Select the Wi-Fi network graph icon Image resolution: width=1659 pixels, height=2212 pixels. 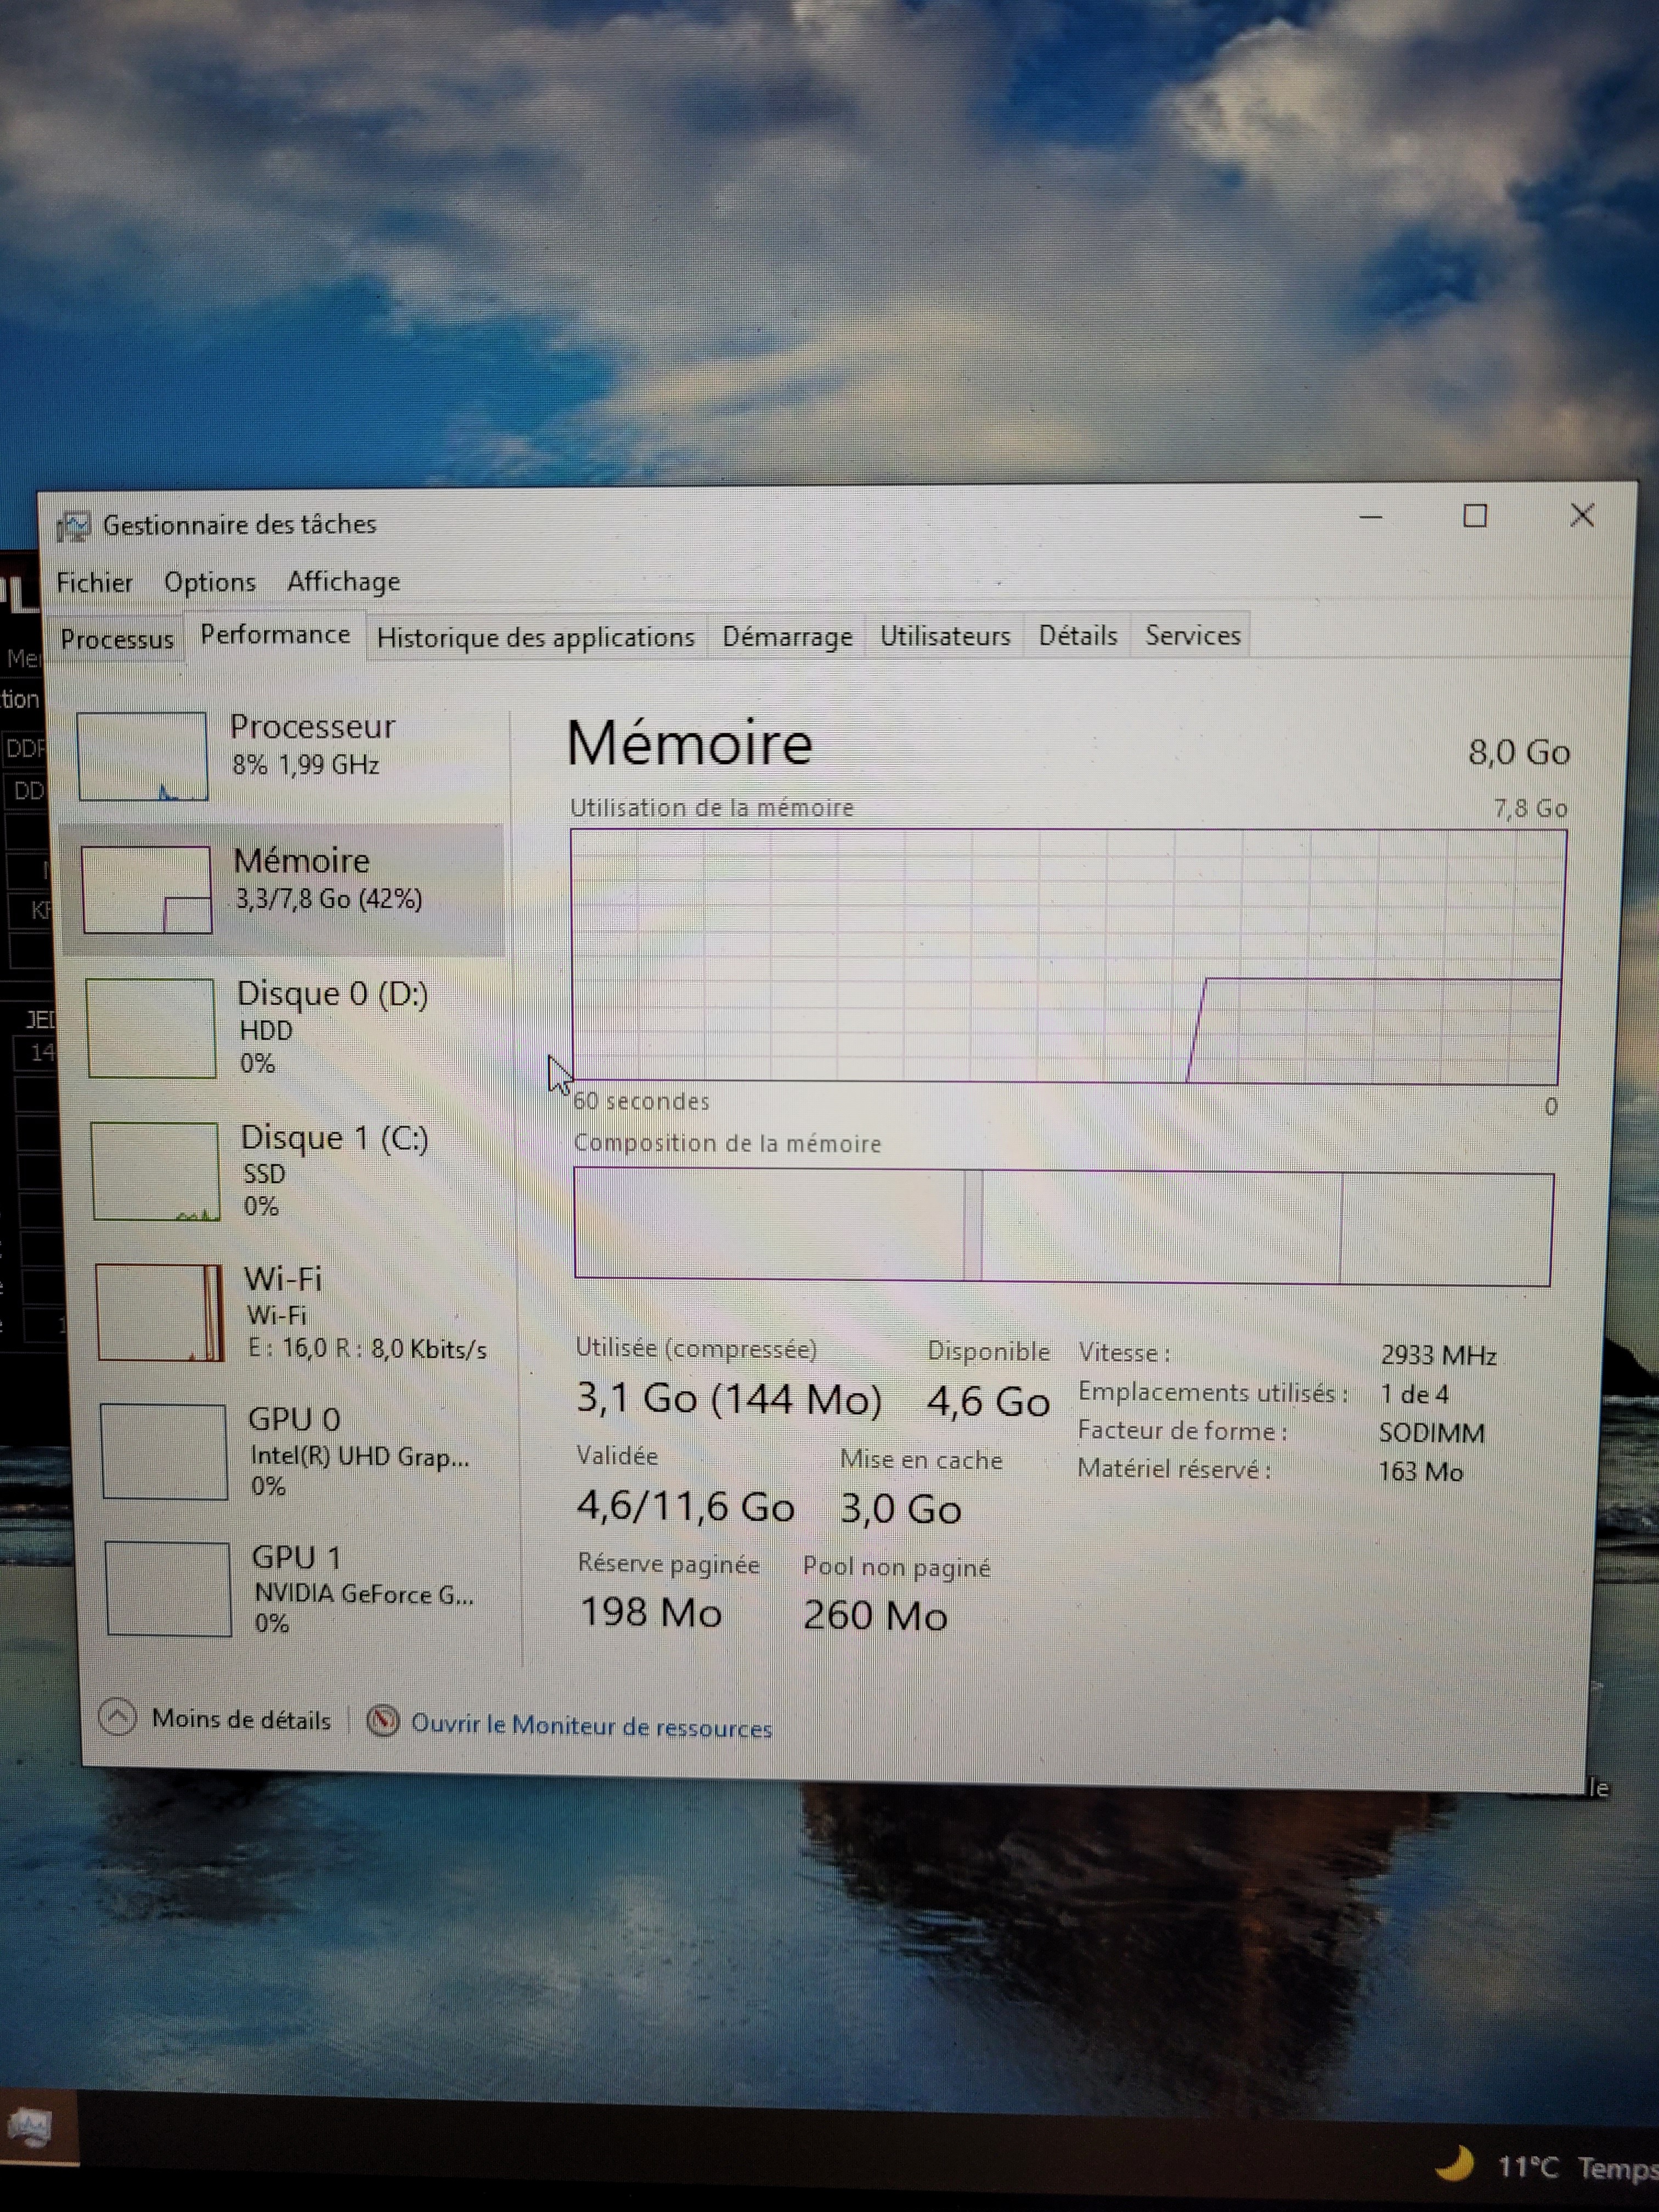point(160,1312)
